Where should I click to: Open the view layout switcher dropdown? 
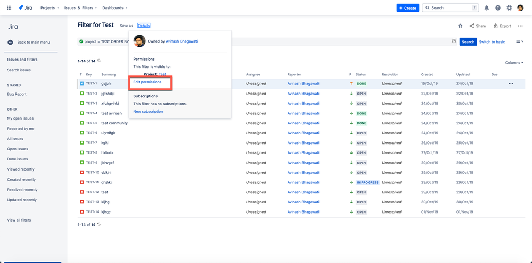(x=520, y=41)
